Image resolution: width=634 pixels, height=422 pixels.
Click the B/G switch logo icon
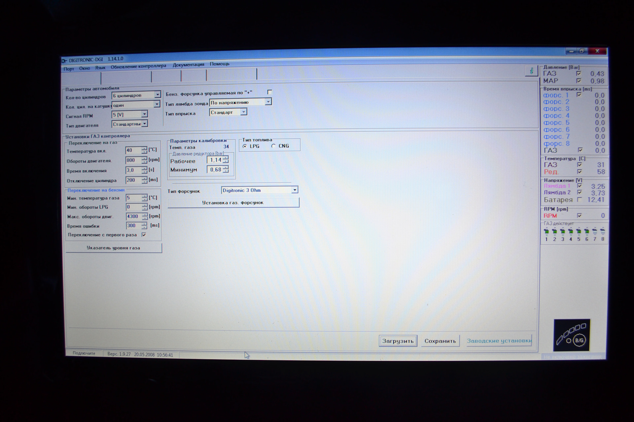[x=572, y=335]
